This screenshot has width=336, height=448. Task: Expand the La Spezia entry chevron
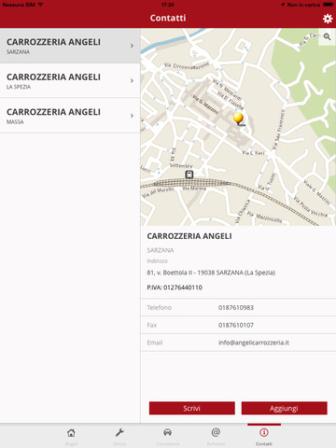coord(132,81)
